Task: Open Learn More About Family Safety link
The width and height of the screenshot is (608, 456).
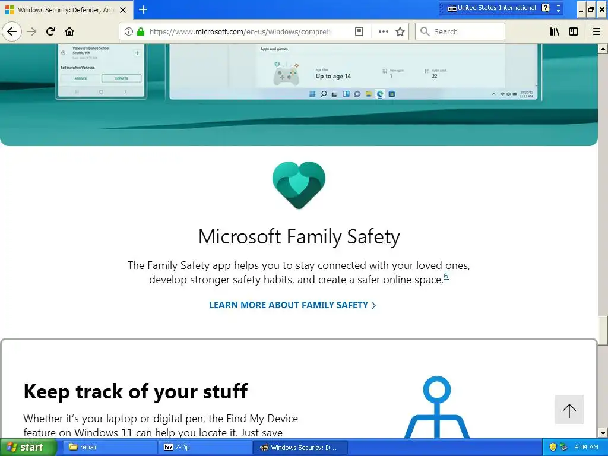Action: (292, 305)
